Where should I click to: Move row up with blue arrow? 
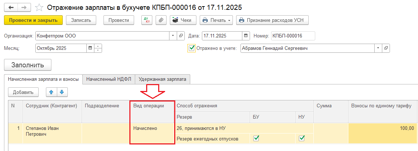(x=51, y=92)
